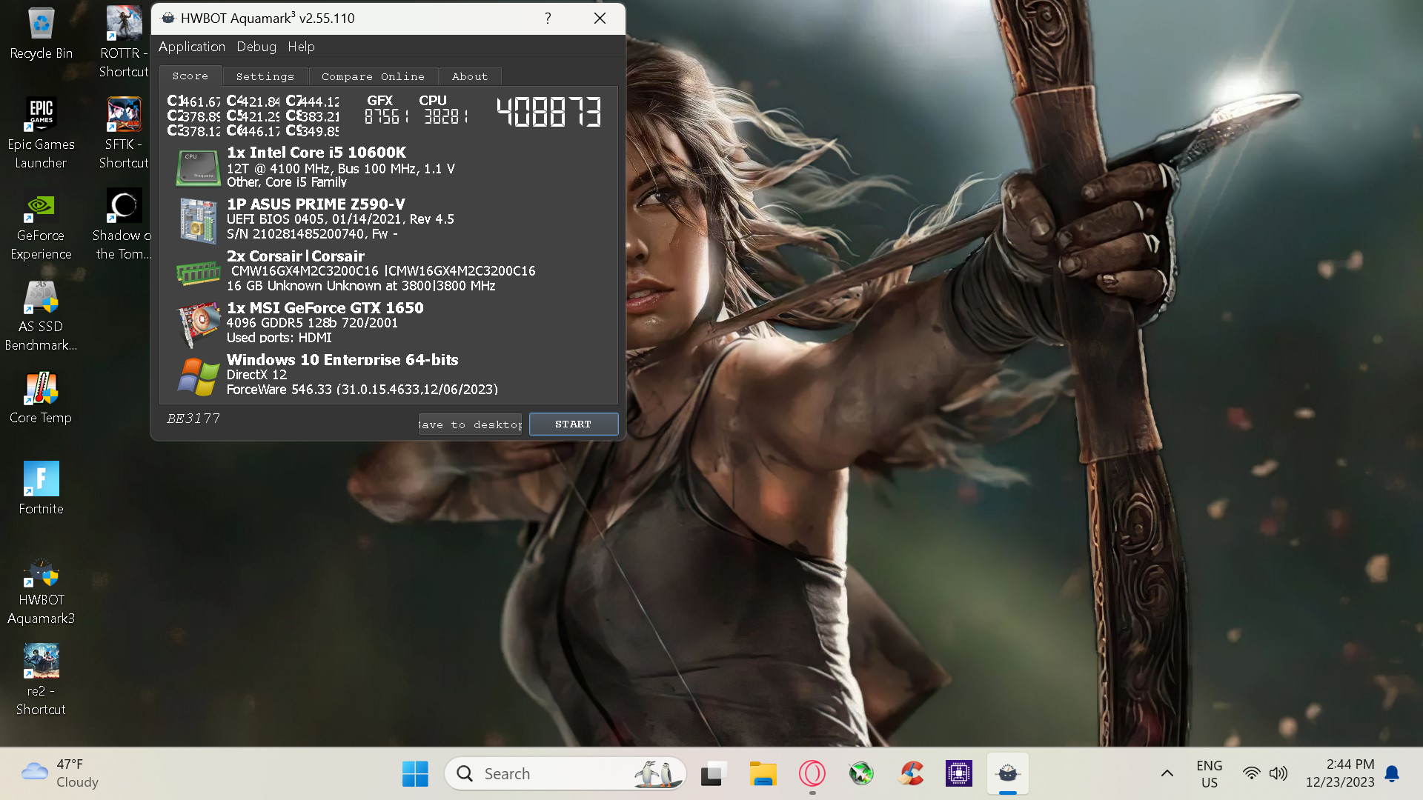Open Opera GX browser on taskbar
1423x800 pixels.
pyautogui.click(x=812, y=774)
